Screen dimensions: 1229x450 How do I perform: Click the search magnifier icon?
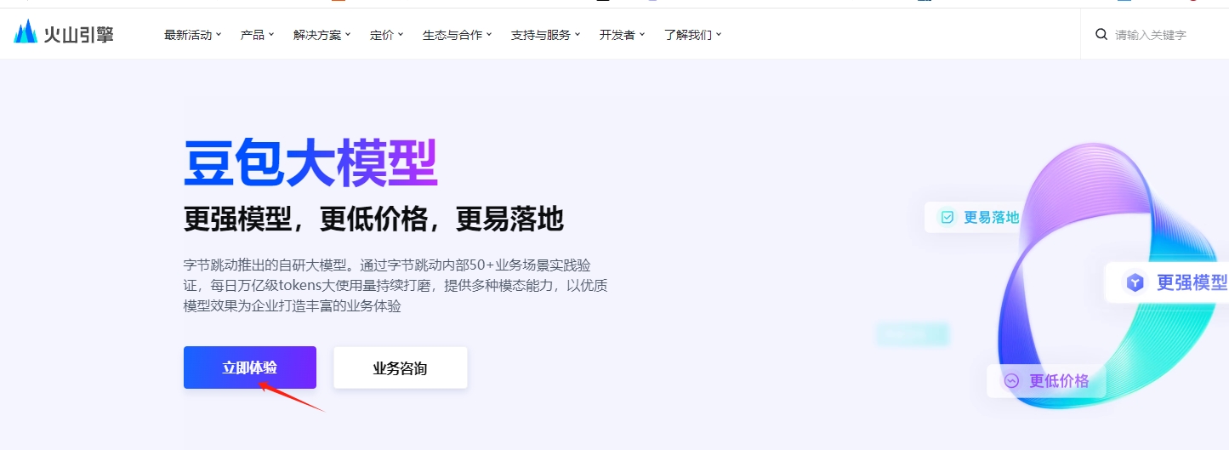(x=1101, y=35)
